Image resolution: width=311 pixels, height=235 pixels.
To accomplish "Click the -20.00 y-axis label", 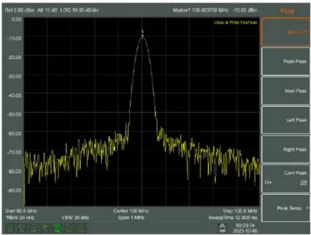I will coord(14,57).
